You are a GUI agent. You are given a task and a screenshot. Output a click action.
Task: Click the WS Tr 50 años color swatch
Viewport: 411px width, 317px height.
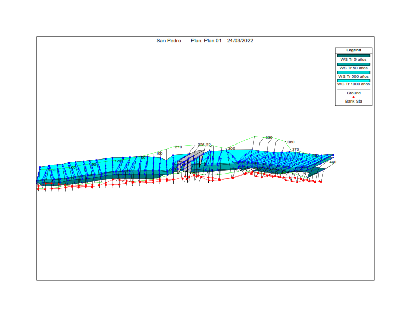click(353, 64)
